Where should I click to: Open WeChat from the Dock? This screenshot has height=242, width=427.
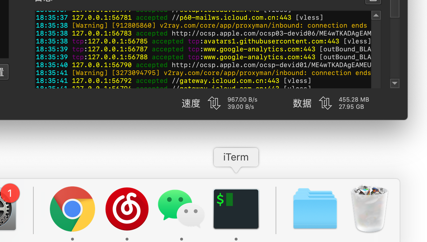(181, 209)
